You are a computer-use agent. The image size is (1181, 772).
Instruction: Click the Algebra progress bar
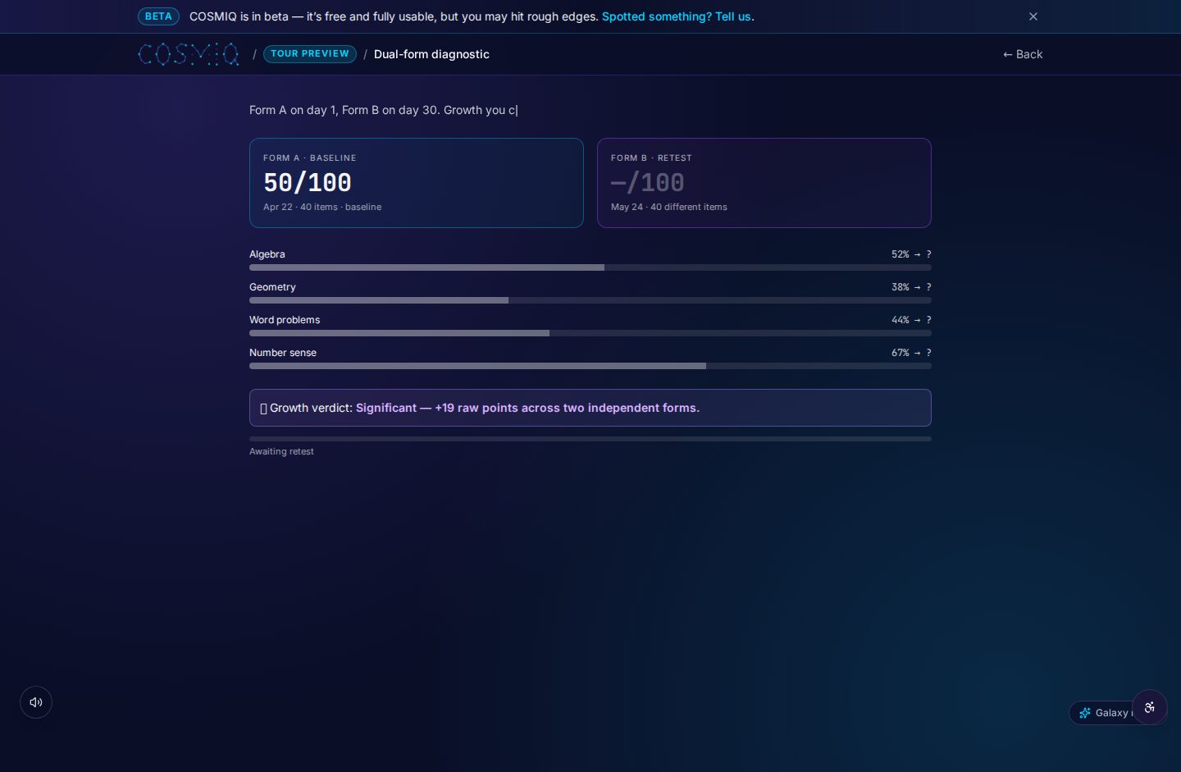(590, 267)
